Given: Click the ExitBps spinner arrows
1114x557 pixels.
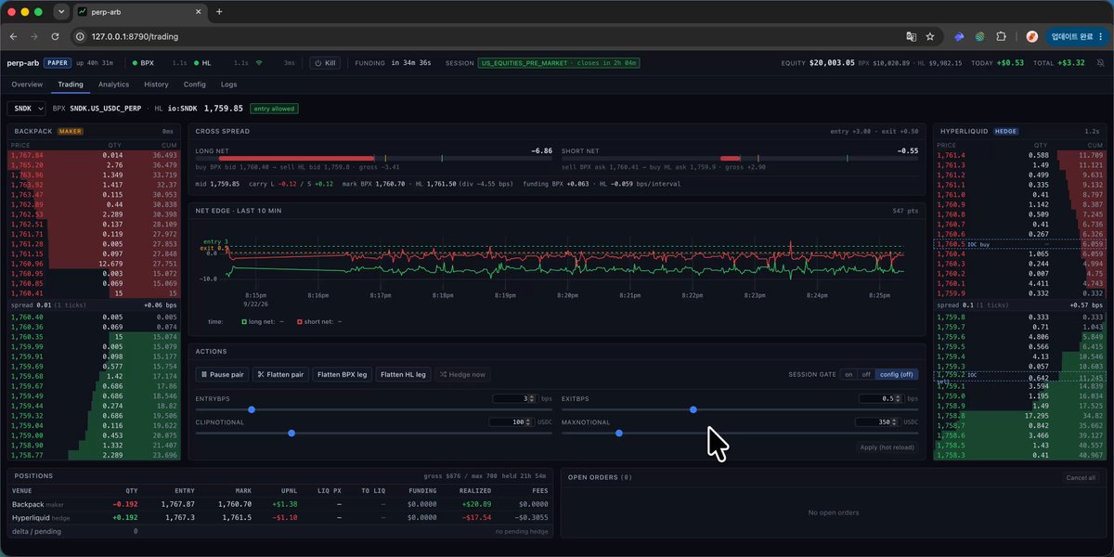Looking at the screenshot, I should (898, 398).
